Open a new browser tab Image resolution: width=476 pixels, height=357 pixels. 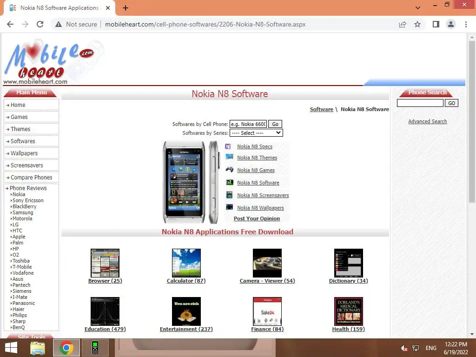click(126, 8)
